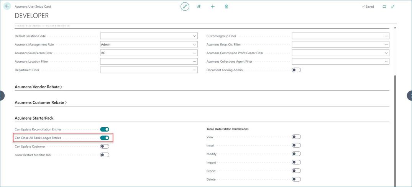Click the scrollbar up arrow
The image size is (412, 187).
click(395, 28)
